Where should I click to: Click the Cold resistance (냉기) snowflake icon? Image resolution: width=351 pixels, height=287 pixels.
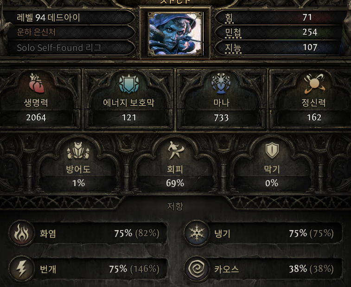point(197,233)
